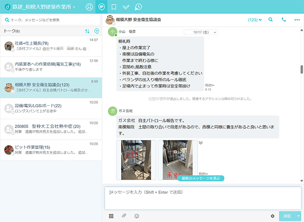
Task: Create a new talk with plus icon
Action: click(x=97, y=31)
